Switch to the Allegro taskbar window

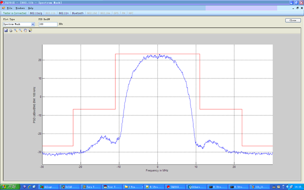48,187
